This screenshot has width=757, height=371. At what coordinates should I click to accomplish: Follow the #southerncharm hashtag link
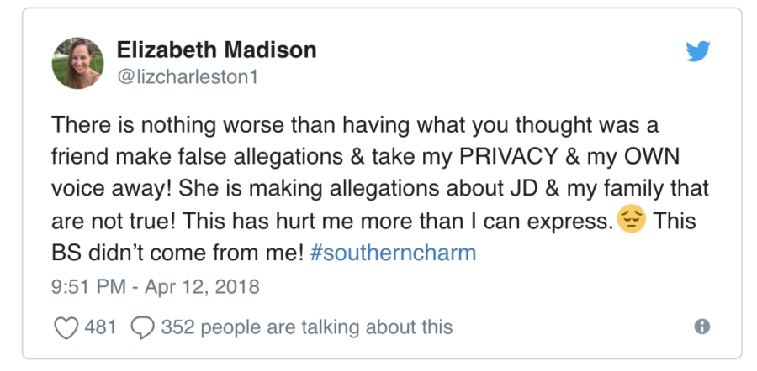[393, 253]
